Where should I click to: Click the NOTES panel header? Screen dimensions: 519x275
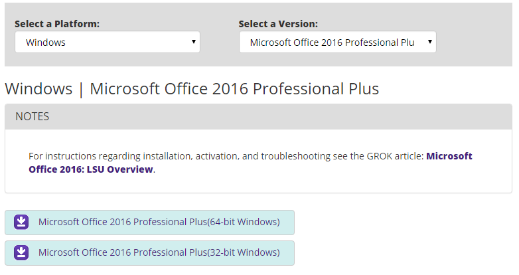tap(258, 116)
